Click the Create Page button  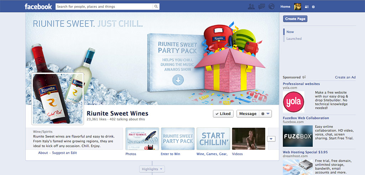(x=295, y=19)
